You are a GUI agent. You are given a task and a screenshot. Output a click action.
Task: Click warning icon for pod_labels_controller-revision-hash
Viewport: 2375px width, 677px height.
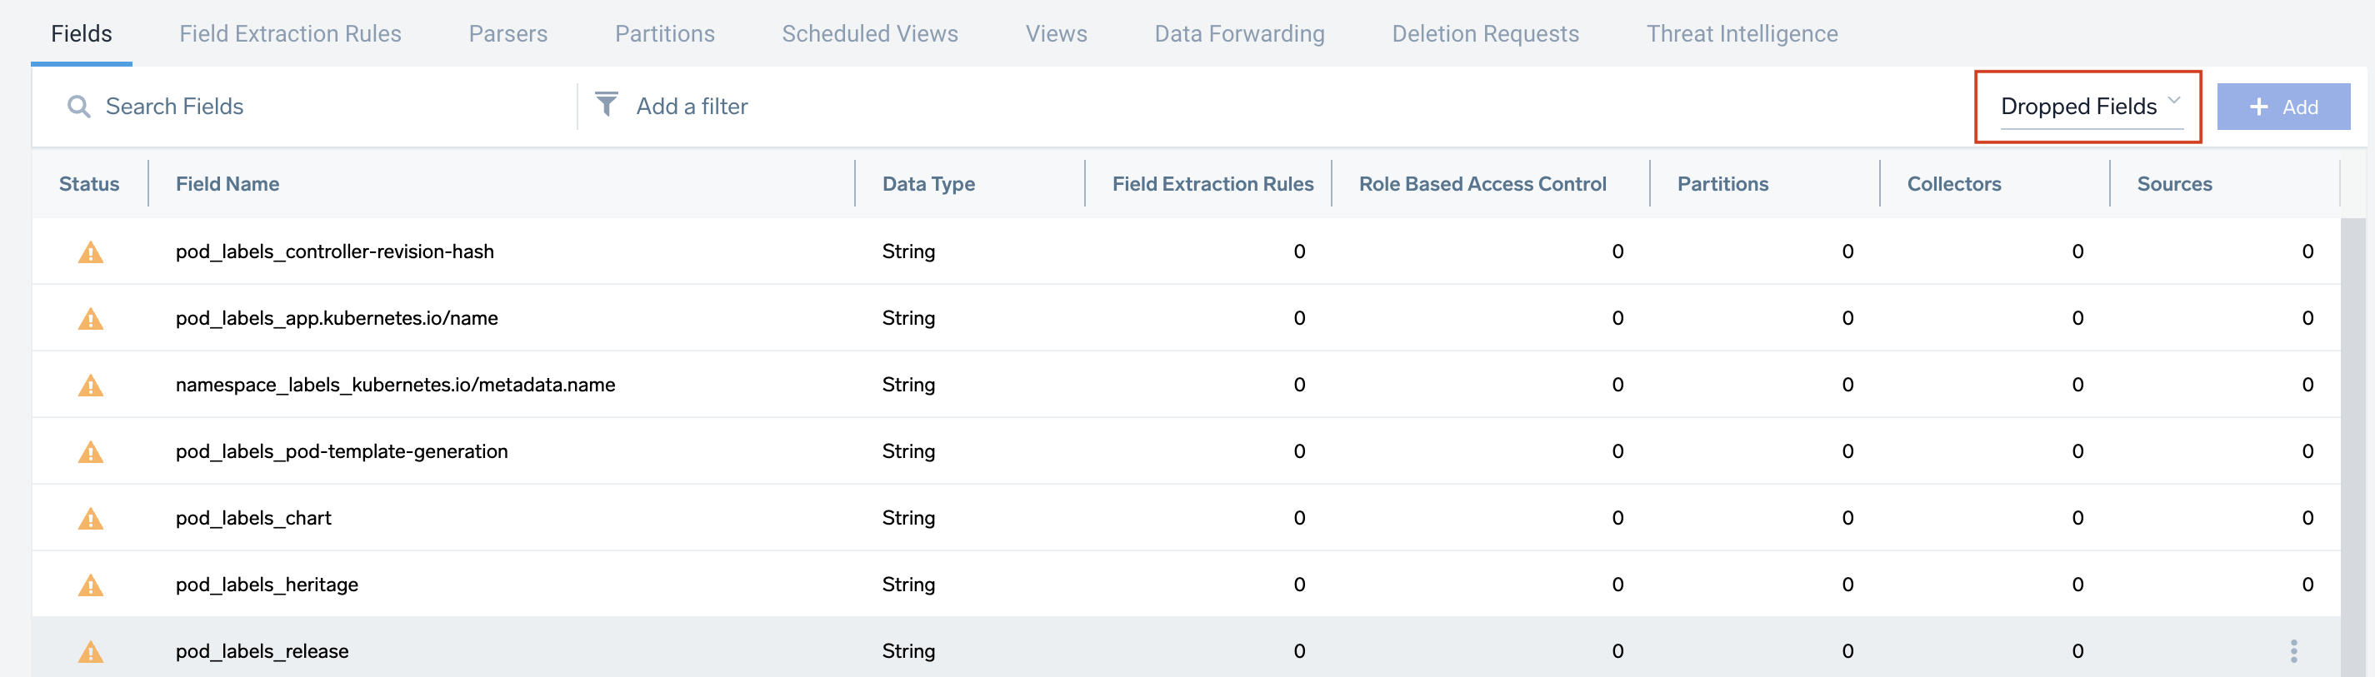pyautogui.click(x=90, y=252)
